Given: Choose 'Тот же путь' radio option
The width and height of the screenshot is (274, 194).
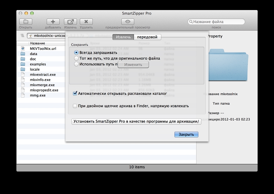Looking at the screenshot, I should tap(76, 58).
